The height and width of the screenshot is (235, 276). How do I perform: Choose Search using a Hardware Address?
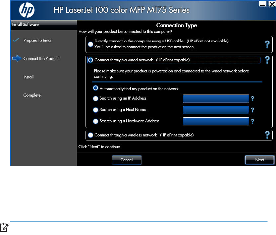[95, 121]
